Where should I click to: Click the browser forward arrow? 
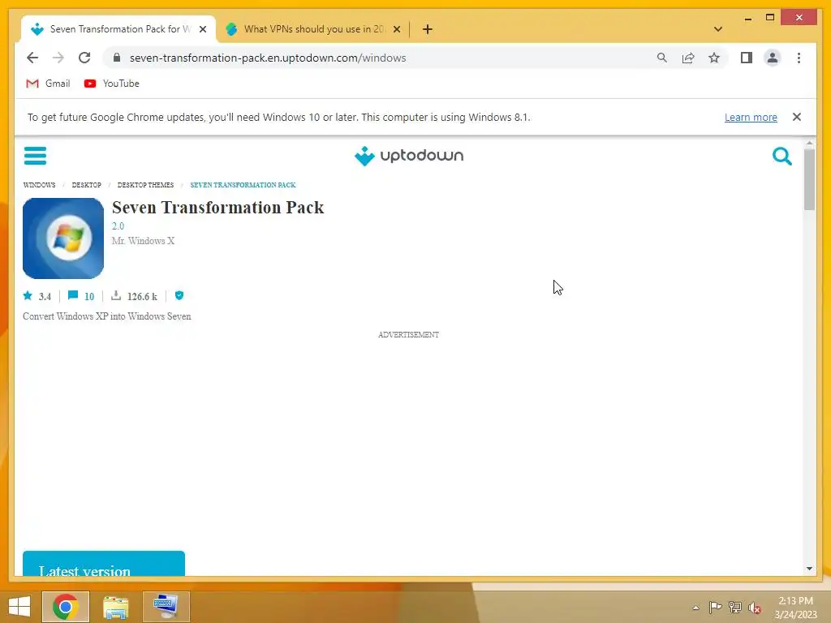(58, 58)
